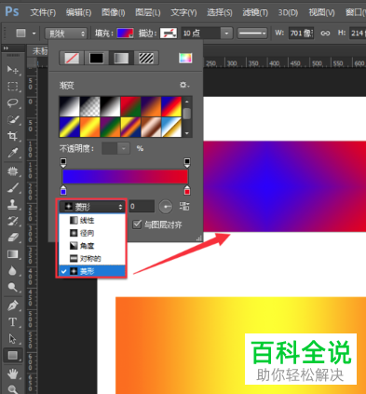The image size is (366, 394).
Task: Open the Layer (L) menu
Action: point(148,12)
